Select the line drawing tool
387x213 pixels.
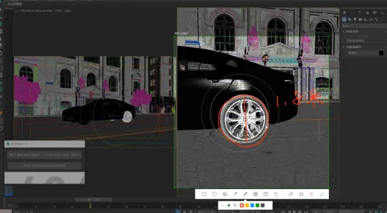[245, 194]
